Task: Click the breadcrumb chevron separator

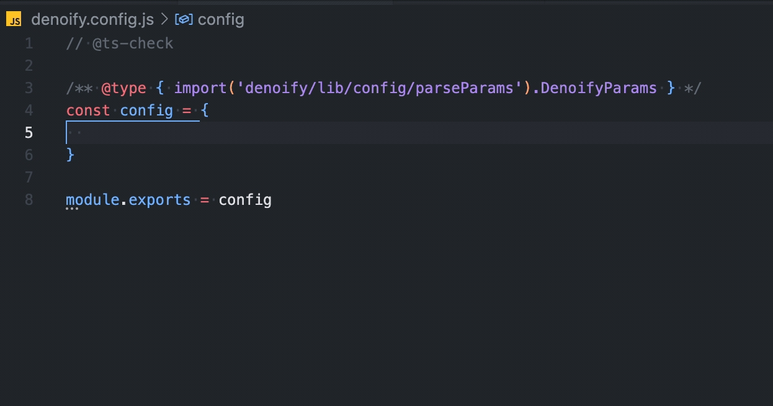Action: click(164, 20)
